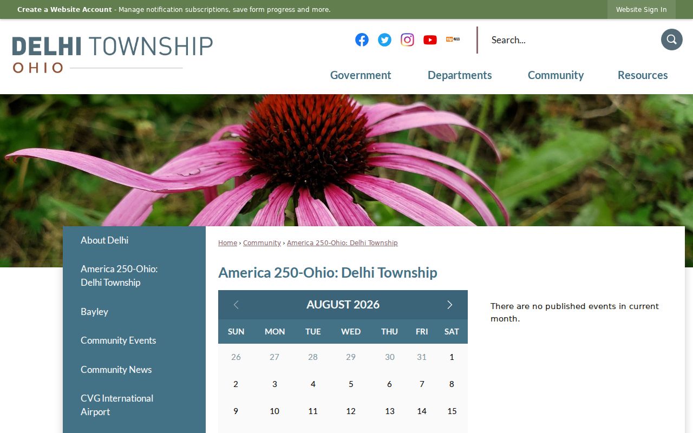Select August 5 on calendar
The image size is (693, 433).
351,384
